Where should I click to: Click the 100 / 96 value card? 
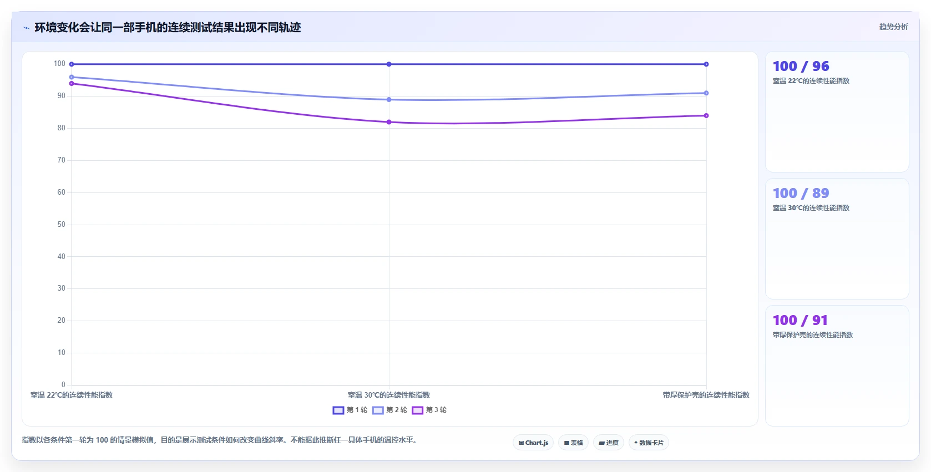(837, 112)
